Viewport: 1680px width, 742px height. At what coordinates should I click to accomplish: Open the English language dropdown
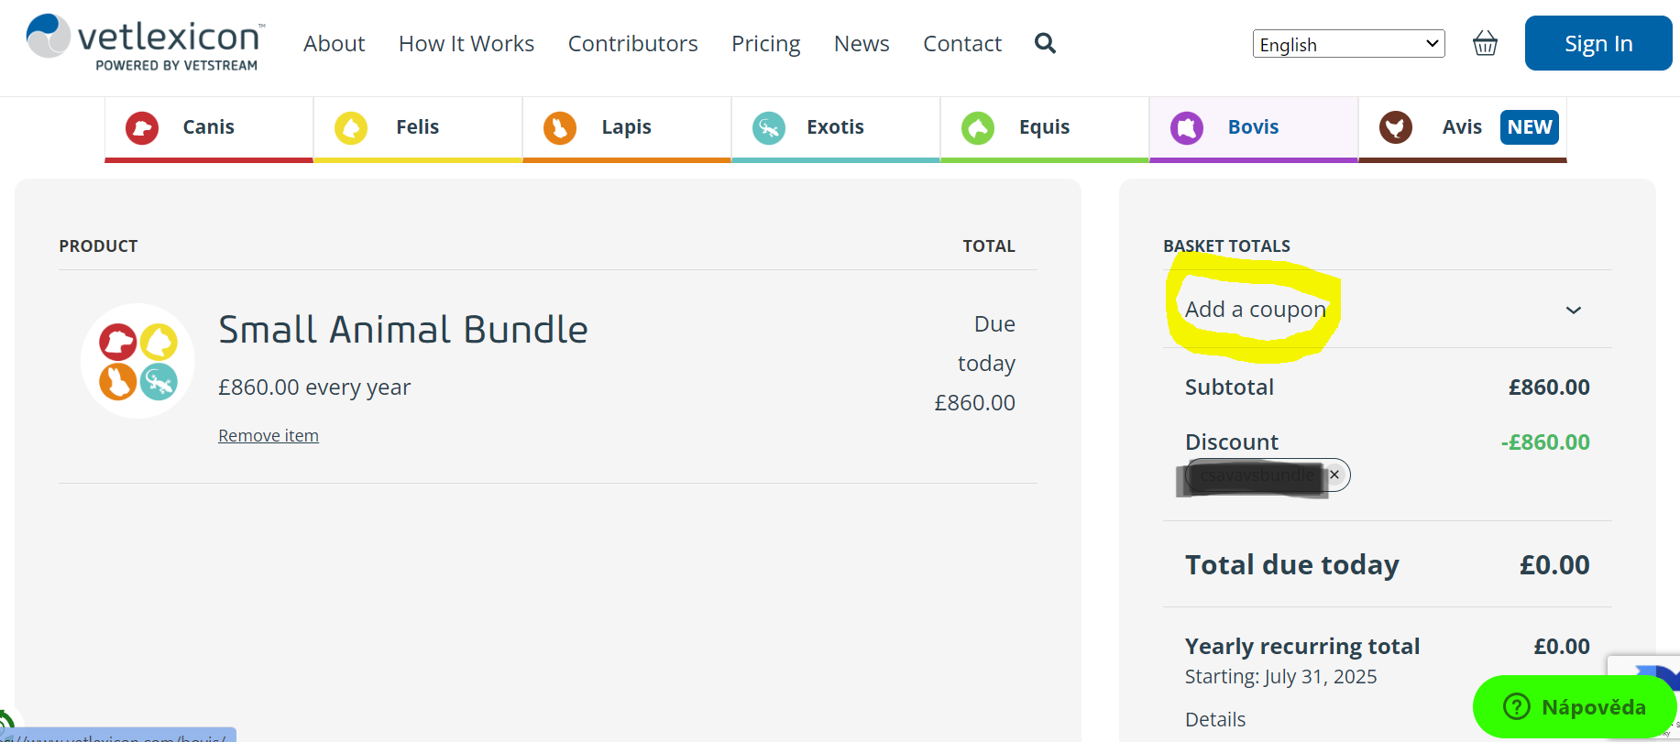(x=1348, y=44)
